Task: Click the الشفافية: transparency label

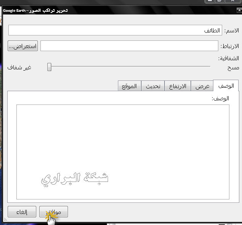Action: pyautogui.click(x=229, y=58)
